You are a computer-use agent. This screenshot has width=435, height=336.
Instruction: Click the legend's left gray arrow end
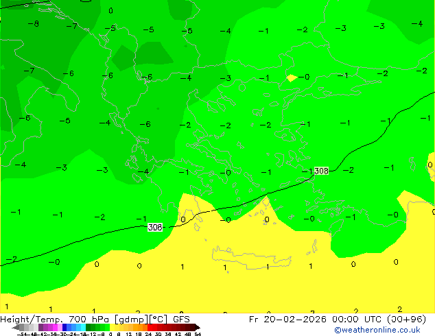click(x=16, y=327)
